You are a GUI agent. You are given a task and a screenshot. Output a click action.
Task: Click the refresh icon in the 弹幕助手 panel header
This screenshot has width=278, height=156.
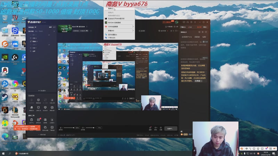pyautogui.click(x=206, y=32)
